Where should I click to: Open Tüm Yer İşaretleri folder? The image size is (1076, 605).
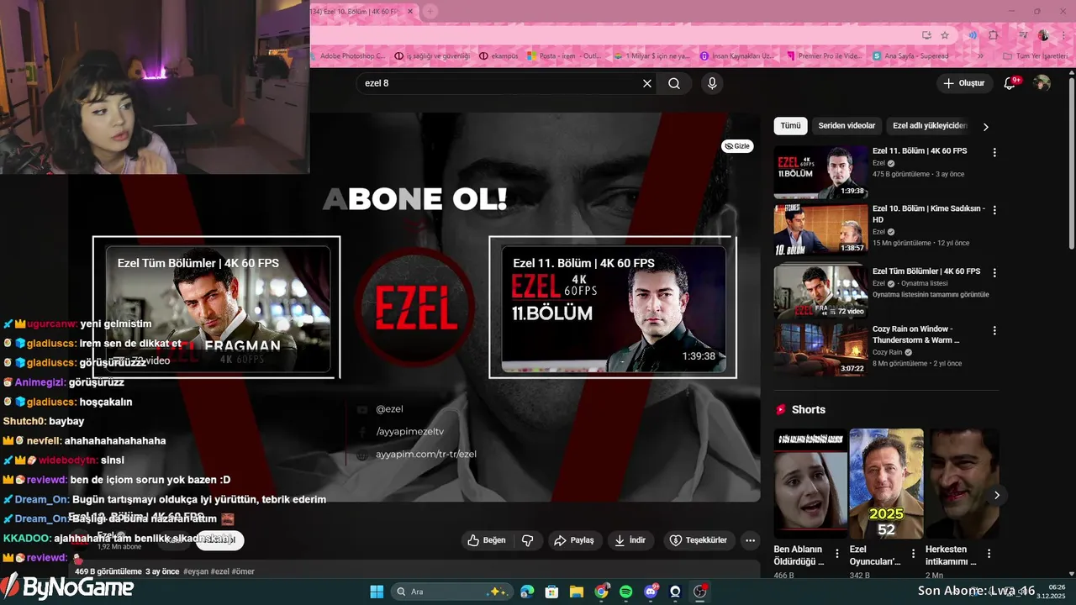[1037, 56]
